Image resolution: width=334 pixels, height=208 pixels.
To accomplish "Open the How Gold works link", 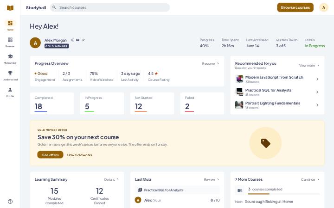I will (80, 155).
